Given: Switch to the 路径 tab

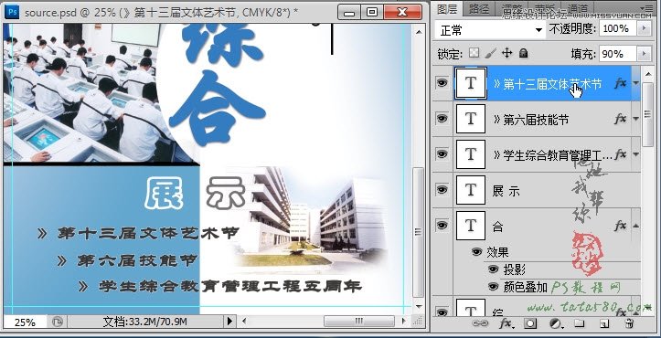Looking at the screenshot, I should [x=479, y=9].
